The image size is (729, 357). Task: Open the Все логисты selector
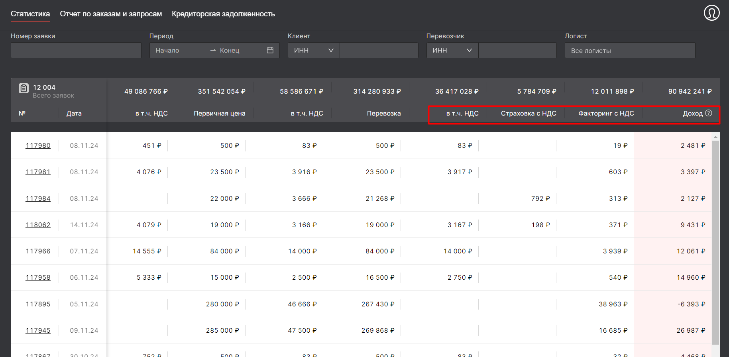click(x=630, y=50)
